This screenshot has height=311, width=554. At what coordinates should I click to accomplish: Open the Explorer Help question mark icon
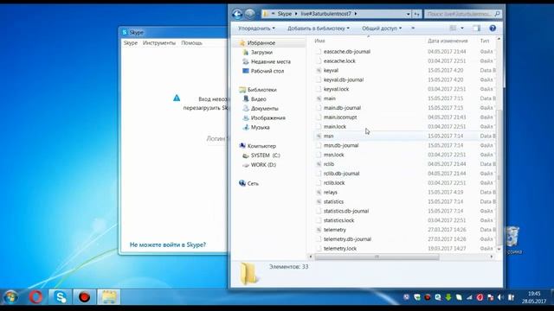pos(493,29)
